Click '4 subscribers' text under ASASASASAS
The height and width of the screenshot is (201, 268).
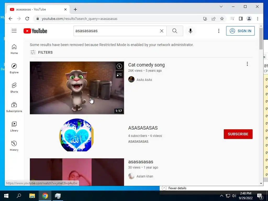(x=138, y=136)
